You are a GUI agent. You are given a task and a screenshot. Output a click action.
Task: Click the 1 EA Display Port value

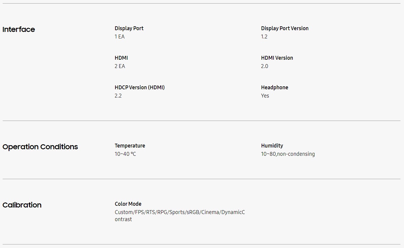tap(120, 37)
